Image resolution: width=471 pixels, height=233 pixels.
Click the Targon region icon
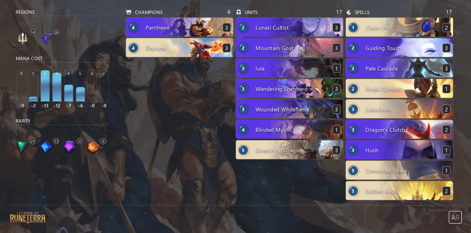tap(46, 39)
